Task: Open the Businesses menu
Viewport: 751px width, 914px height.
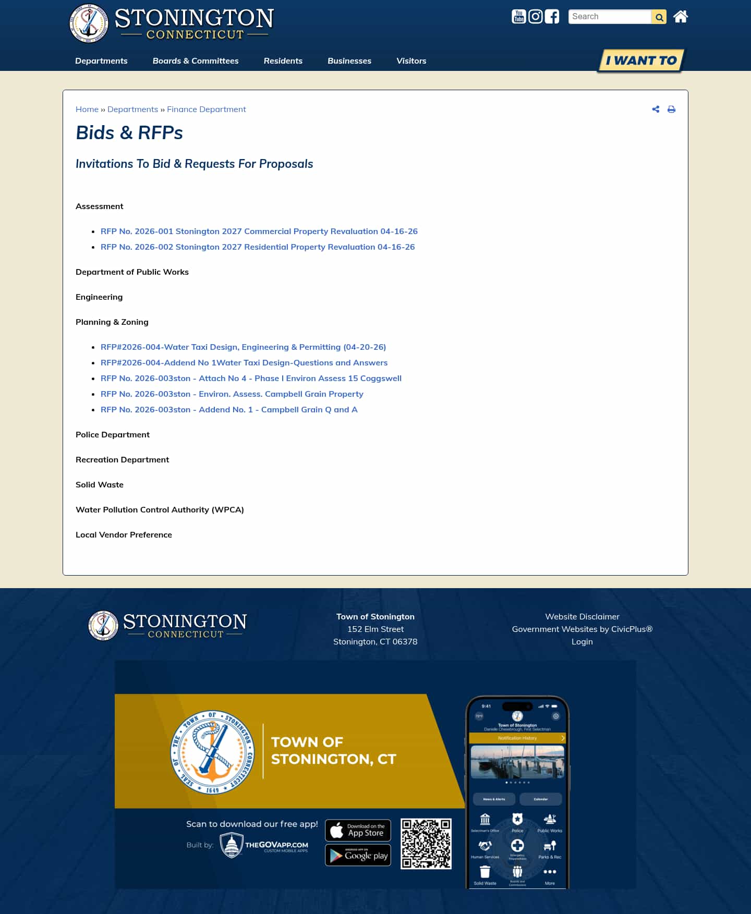Action: point(349,60)
